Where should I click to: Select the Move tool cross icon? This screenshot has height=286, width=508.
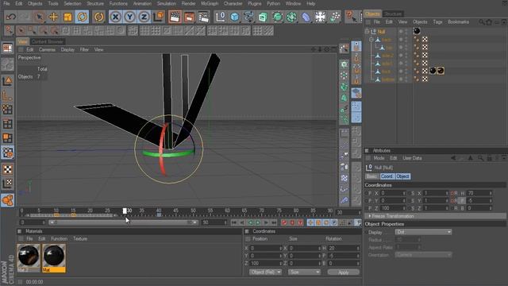pos(53,17)
